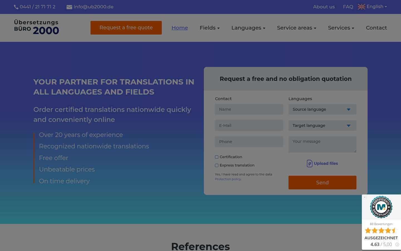The image size is (401, 251).
Task: Open the Source language dropdown
Action: [x=322, y=109]
